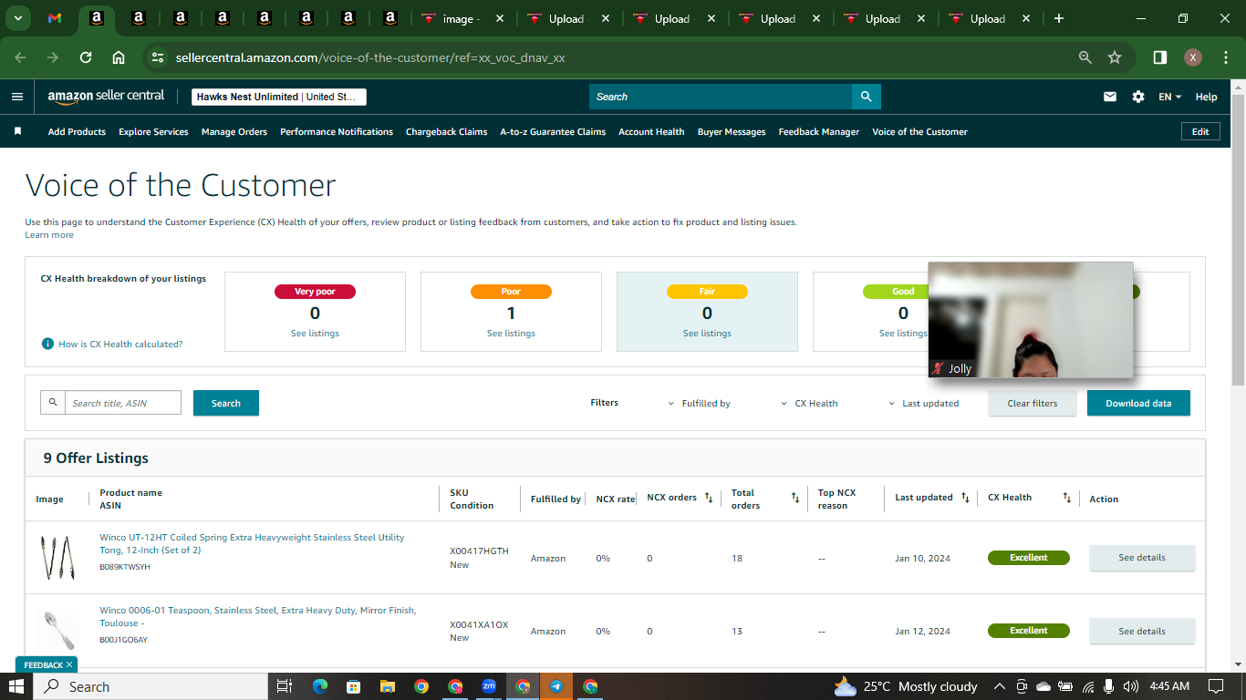Image resolution: width=1246 pixels, height=700 pixels.
Task: Open the EN language dropdown
Action: tap(1170, 97)
